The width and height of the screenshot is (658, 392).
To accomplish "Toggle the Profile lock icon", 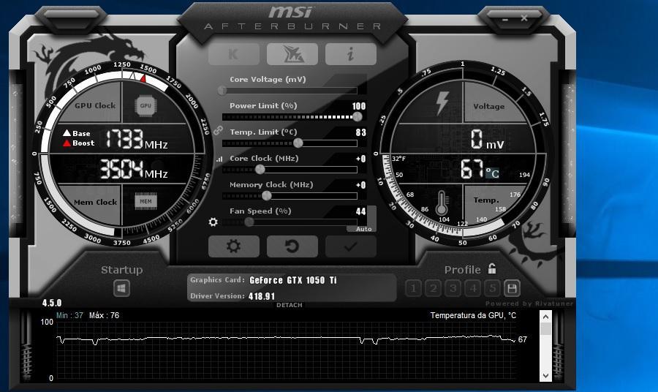I will click(x=492, y=268).
